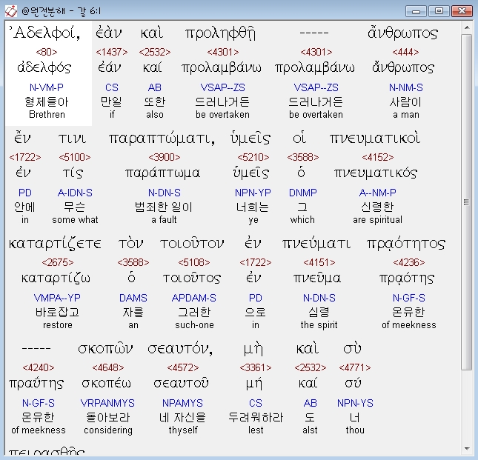Select the Greek word καταρτίζετε

[x=55, y=244]
